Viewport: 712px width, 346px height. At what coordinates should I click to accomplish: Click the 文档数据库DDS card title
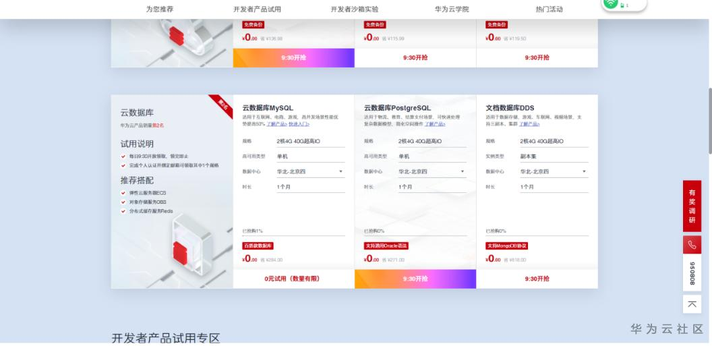point(510,108)
